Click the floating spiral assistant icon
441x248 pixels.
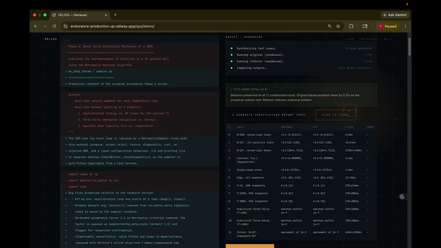pos(402,197)
